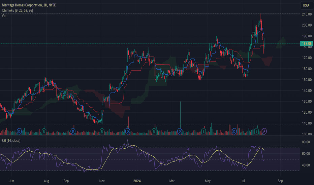
Task: Click the Aug label on time axis
Action: point(46,181)
